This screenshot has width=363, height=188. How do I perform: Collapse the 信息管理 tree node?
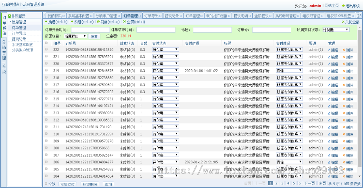click(10, 22)
